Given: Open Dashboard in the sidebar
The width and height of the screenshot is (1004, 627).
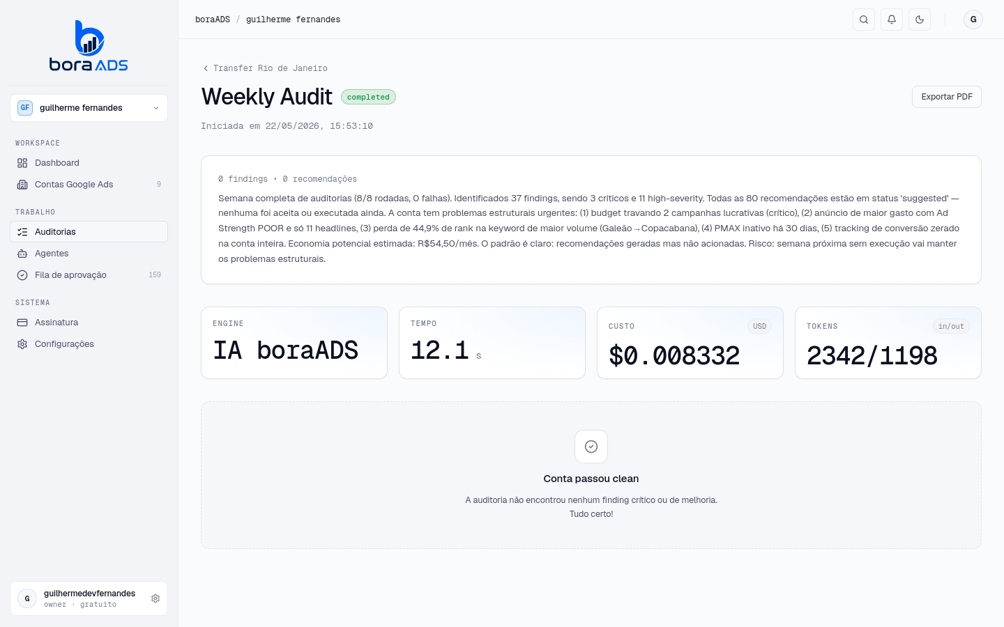Looking at the screenshot, I should (x=89, y=163).
